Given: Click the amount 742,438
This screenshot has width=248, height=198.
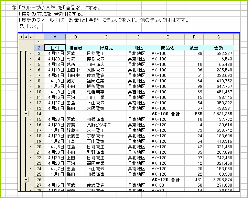Looking at the screenshot, I should (x=218, y=158).
